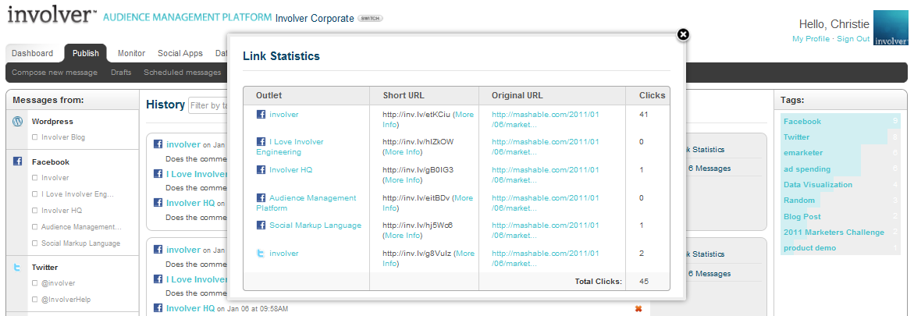The image size is (914, 316).
Task: Click the Total Clicks value 45
Action: pyautogui.click(x=643, y=281)
